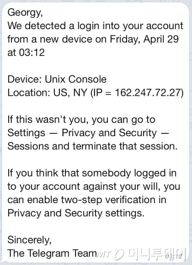The image size is (192, 265).
Task: Click the 'Sincerely,' closing line
Action: coord(30,240)
